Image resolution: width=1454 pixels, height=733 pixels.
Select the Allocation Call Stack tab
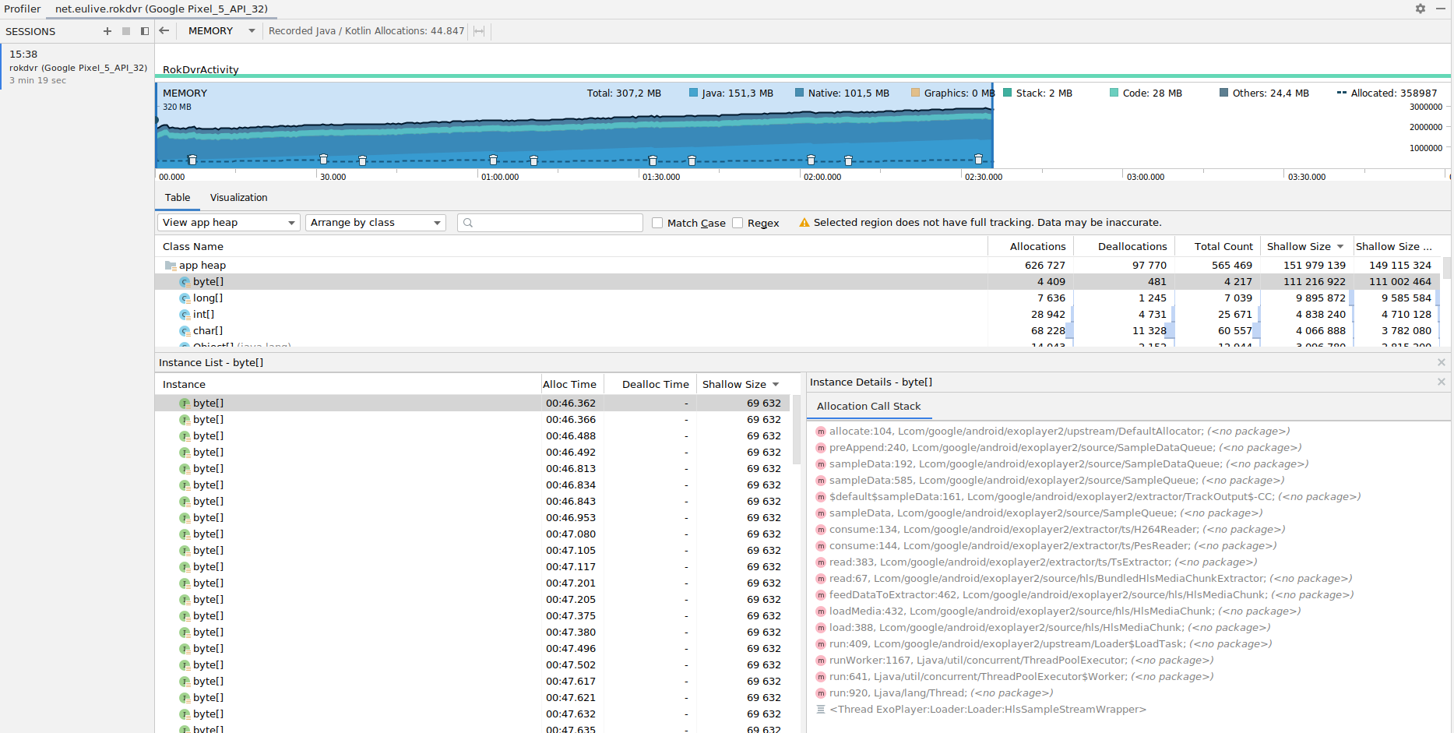point(868,407)
